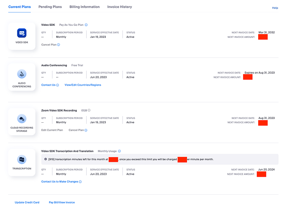Click the Audio Conferencing product icon

coord(22,74)
